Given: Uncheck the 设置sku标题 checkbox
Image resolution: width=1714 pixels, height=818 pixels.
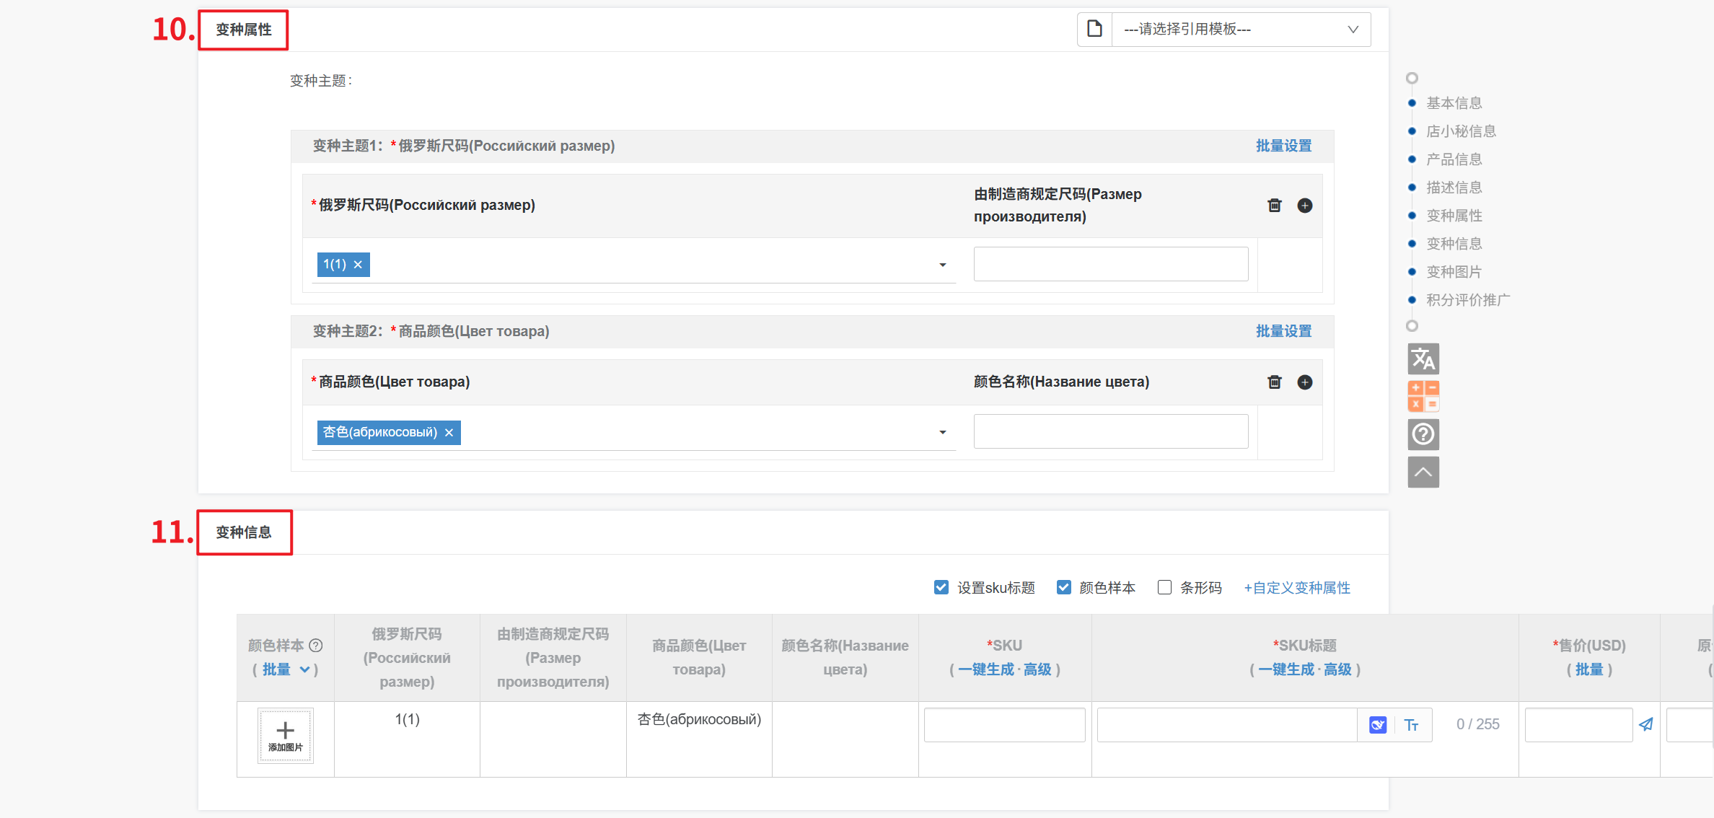Looking at the screenshot, I should 941,587.
